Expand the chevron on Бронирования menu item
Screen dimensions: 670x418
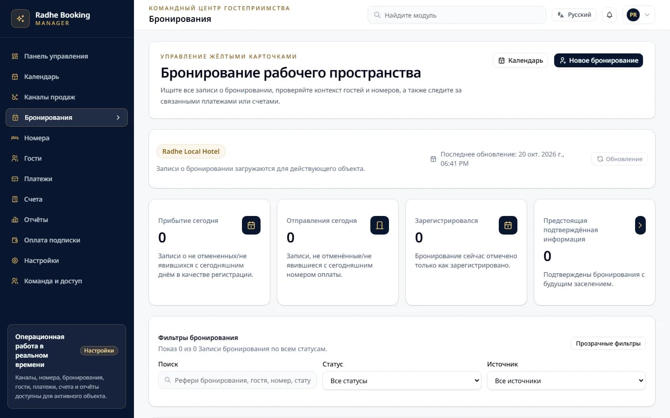118,118
